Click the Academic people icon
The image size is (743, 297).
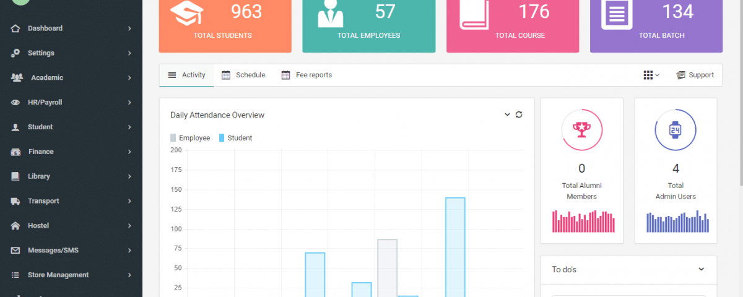tap(17, 78)
